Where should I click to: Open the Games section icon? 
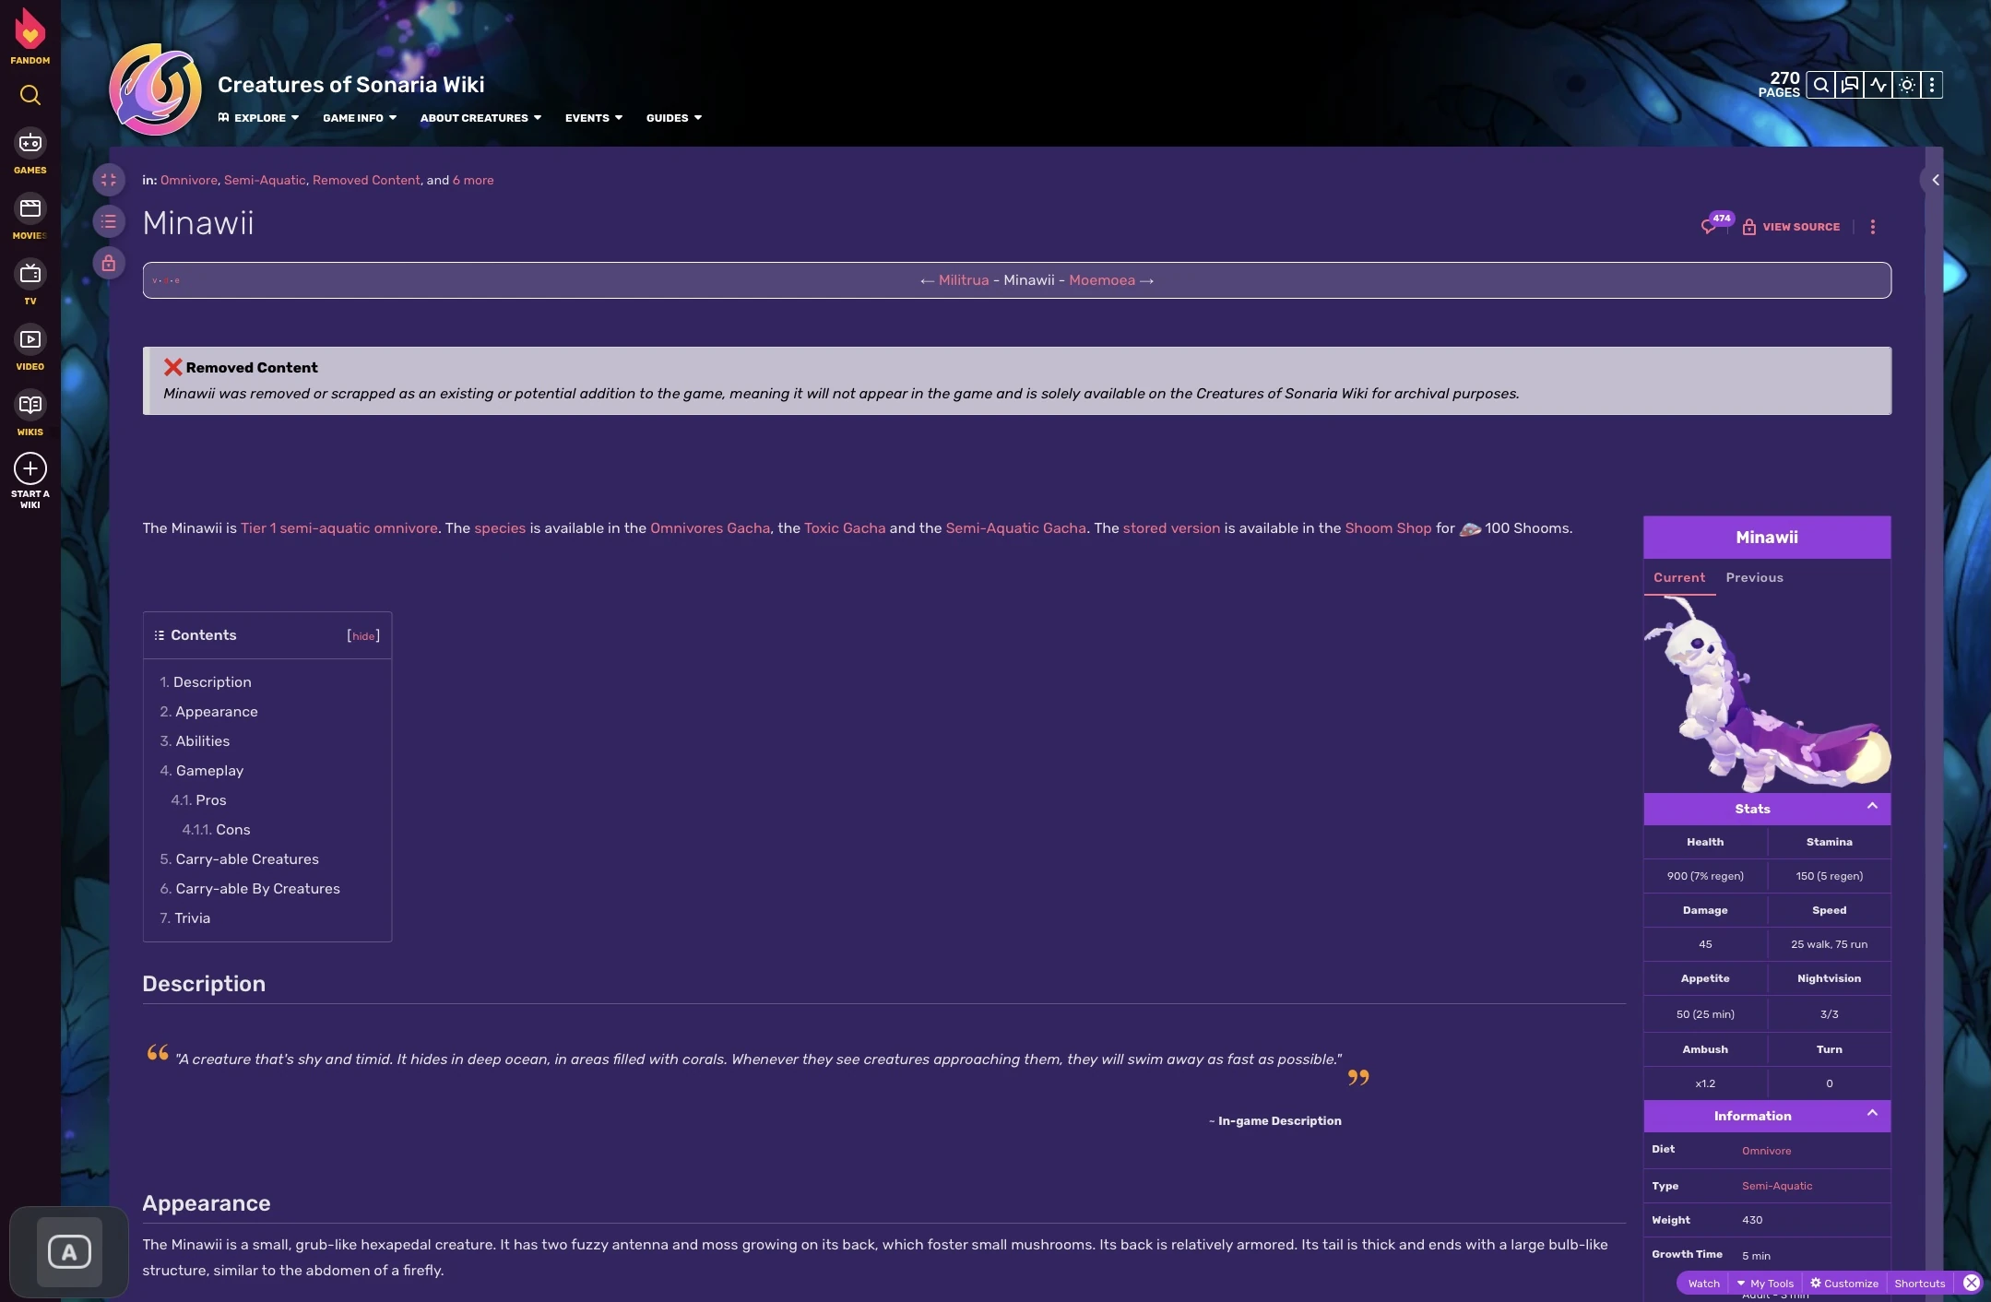click(x=30, y=143)
